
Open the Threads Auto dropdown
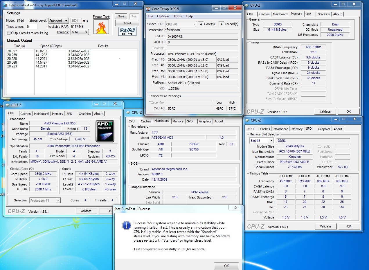(x=80, y=32)
